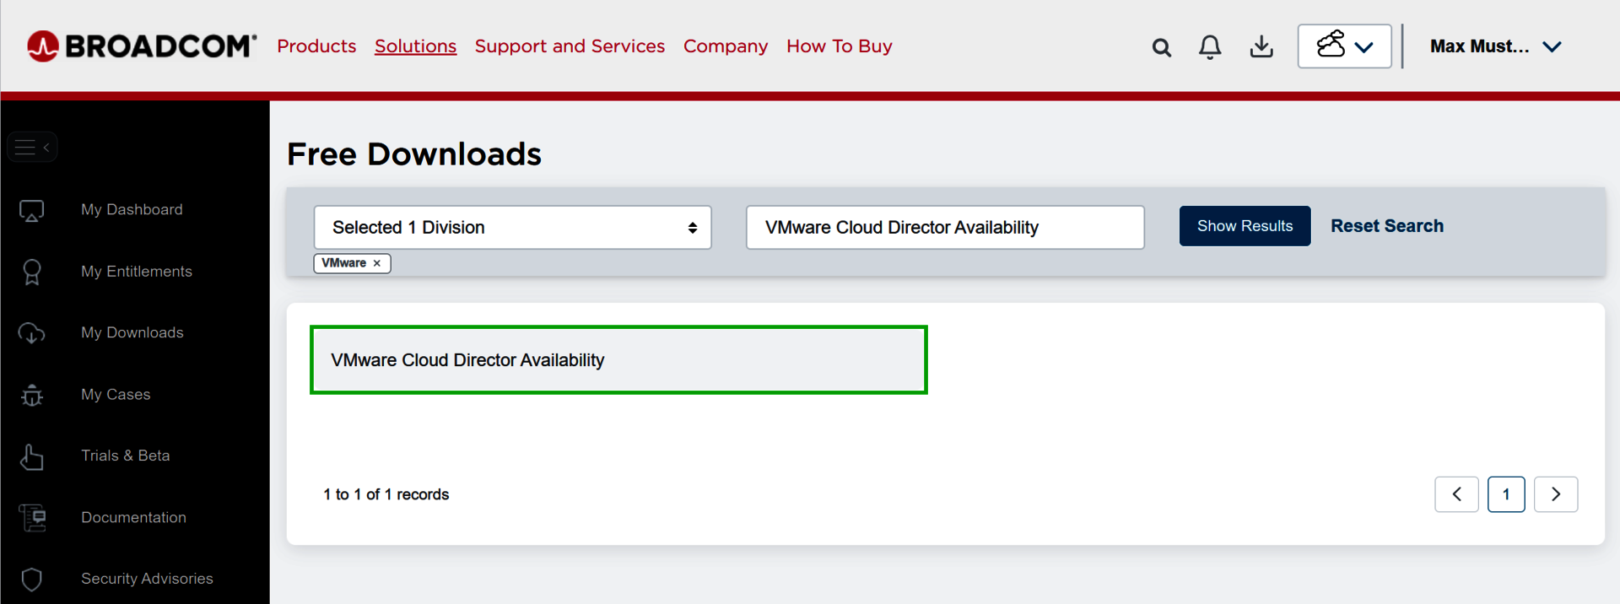This screenshot has width=1620, height=604.
Task: Expand the Selected 1 Division dropdown
Action: pos(512,228)
